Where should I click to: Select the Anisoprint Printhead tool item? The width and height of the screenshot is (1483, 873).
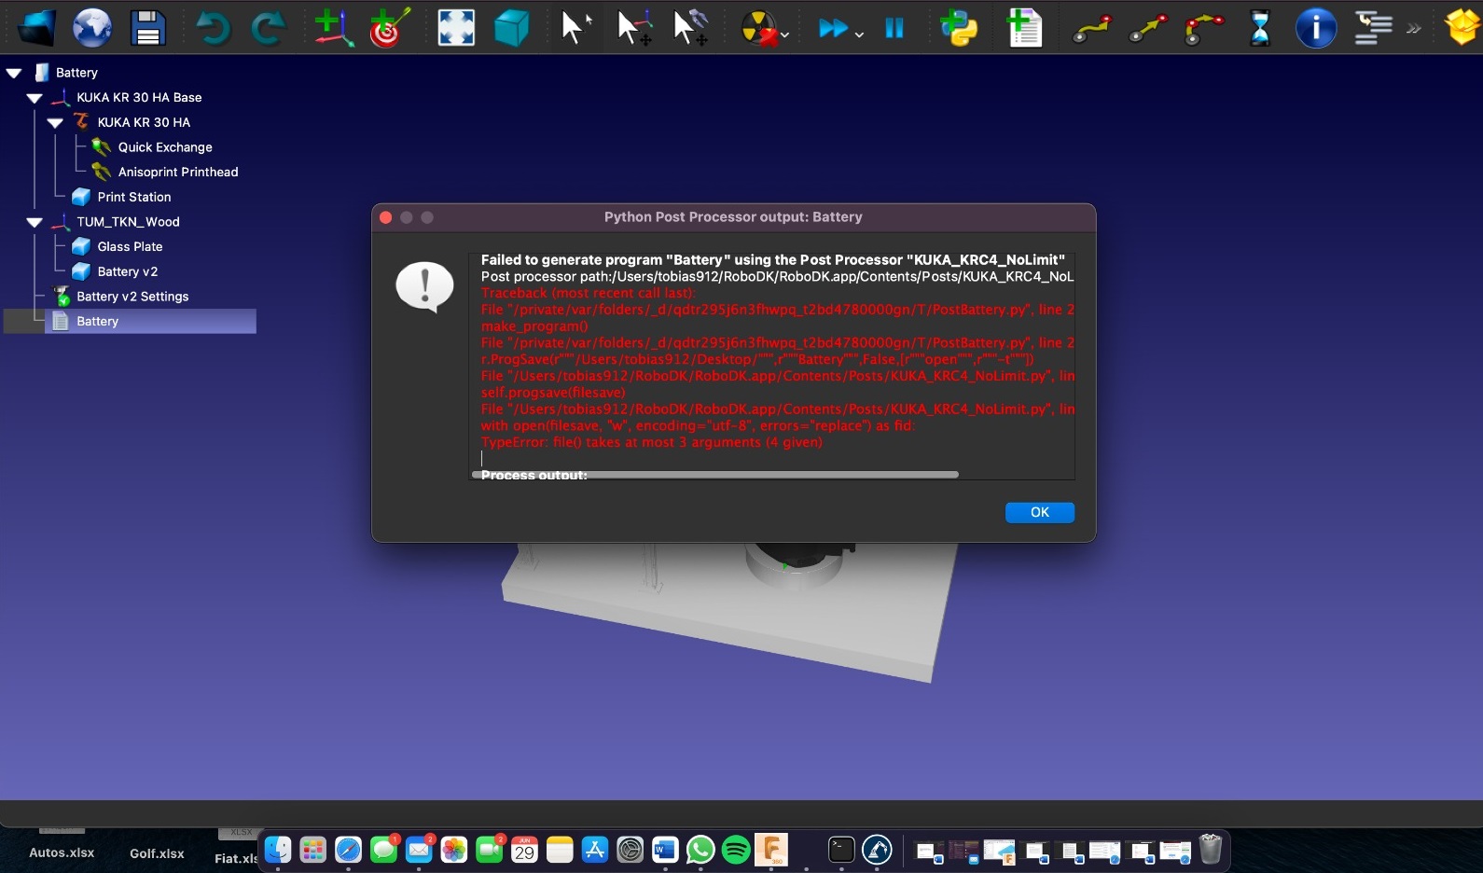coord(177,173)
